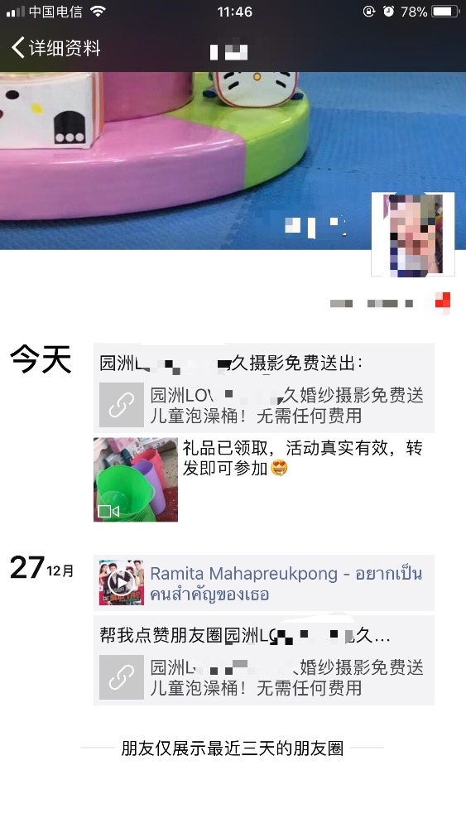Tap the back chevron arrow

pos(17,47)
